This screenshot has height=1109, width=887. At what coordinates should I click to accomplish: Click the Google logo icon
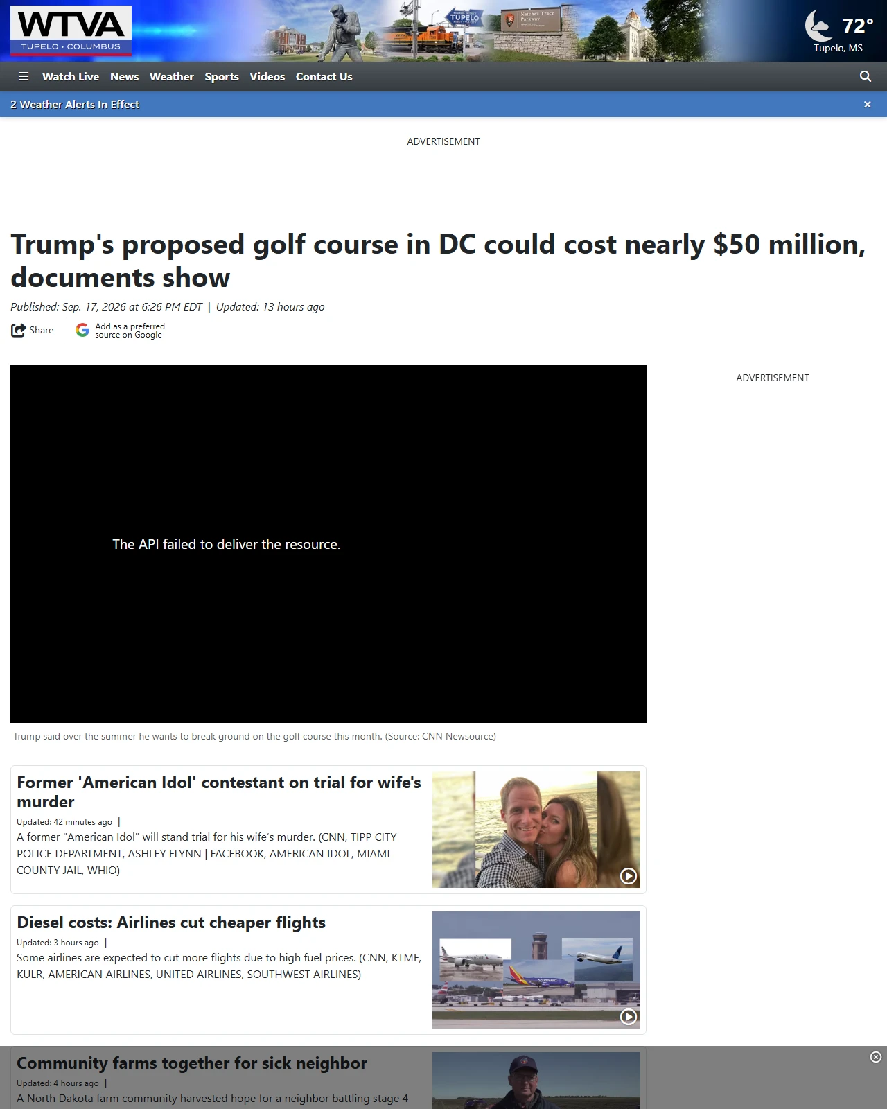[x=82, y=330]
